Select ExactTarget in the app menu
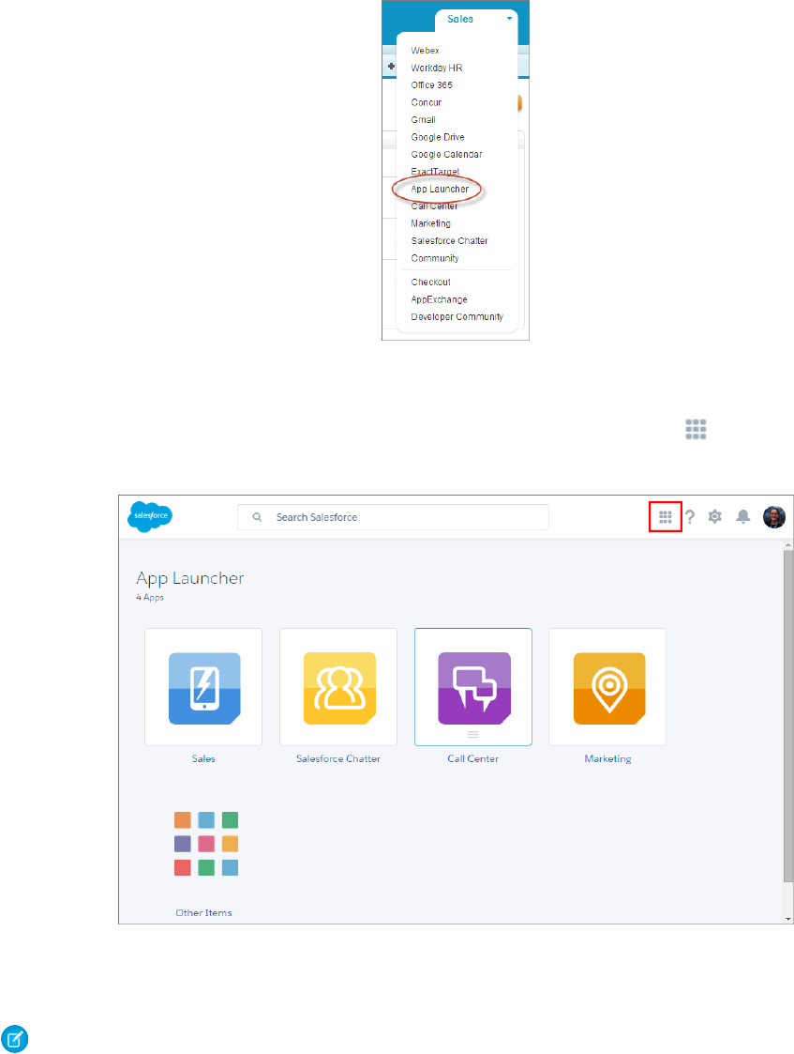 pyautogui.click(x=435, y=172)
